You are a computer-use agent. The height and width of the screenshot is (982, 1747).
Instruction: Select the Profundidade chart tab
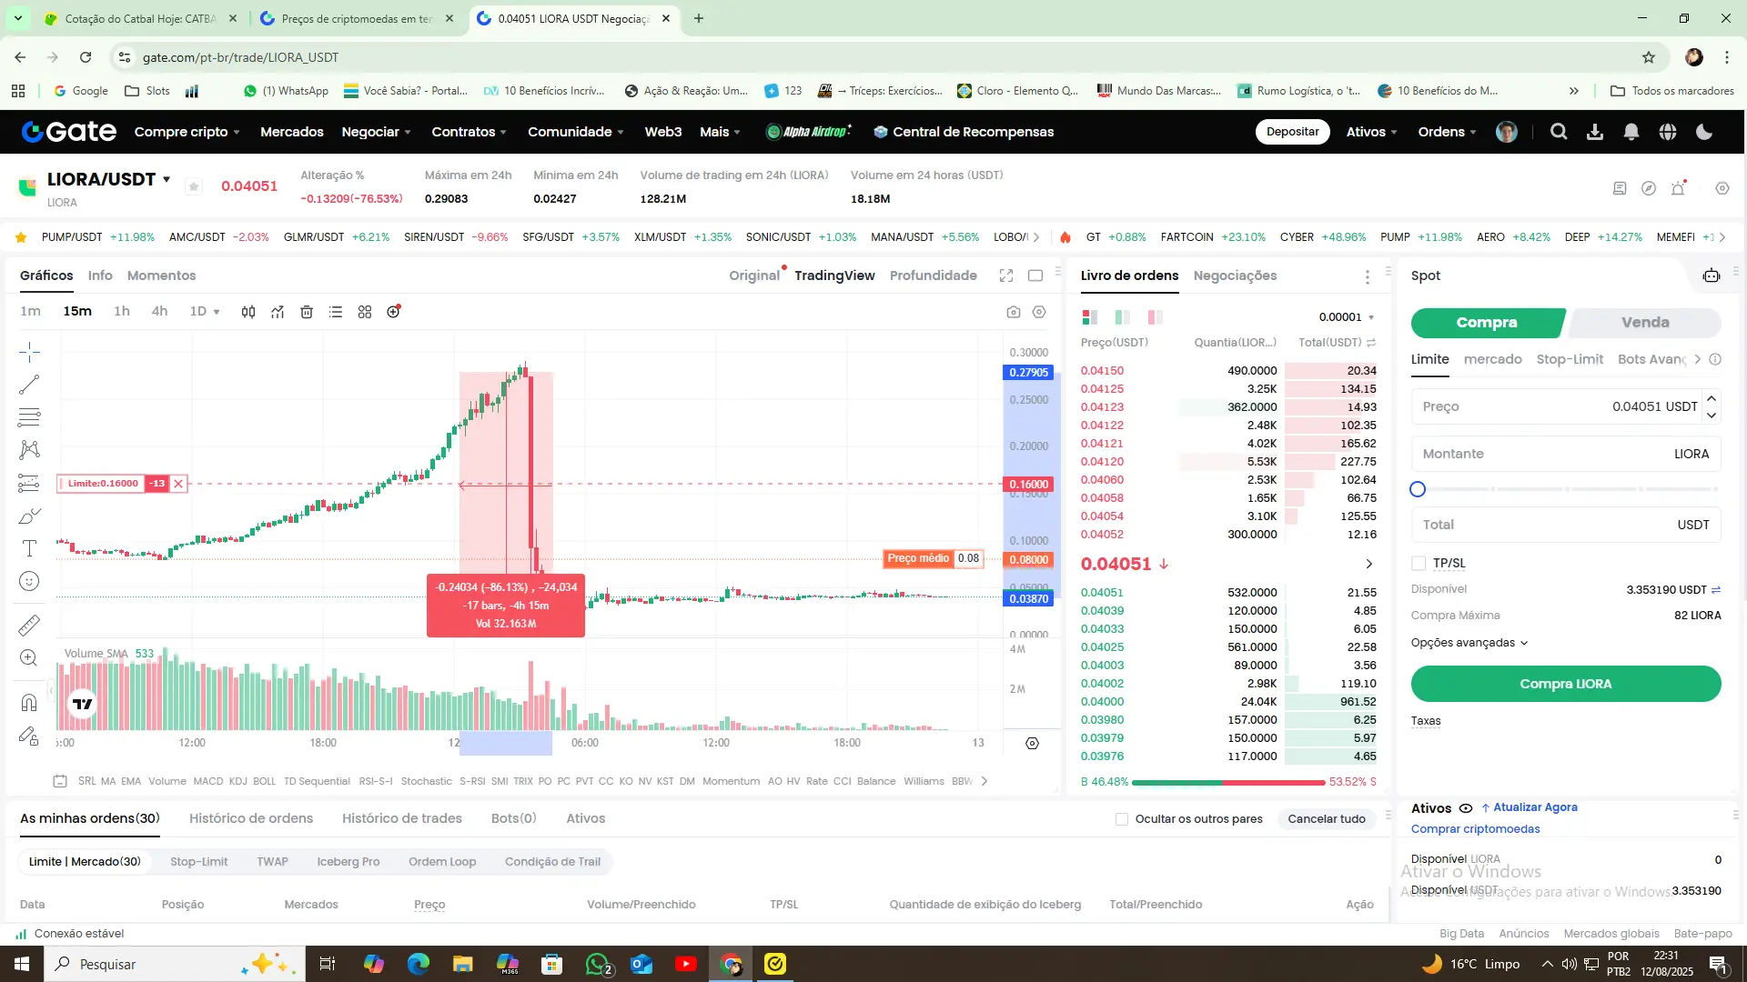pos(933,276)
